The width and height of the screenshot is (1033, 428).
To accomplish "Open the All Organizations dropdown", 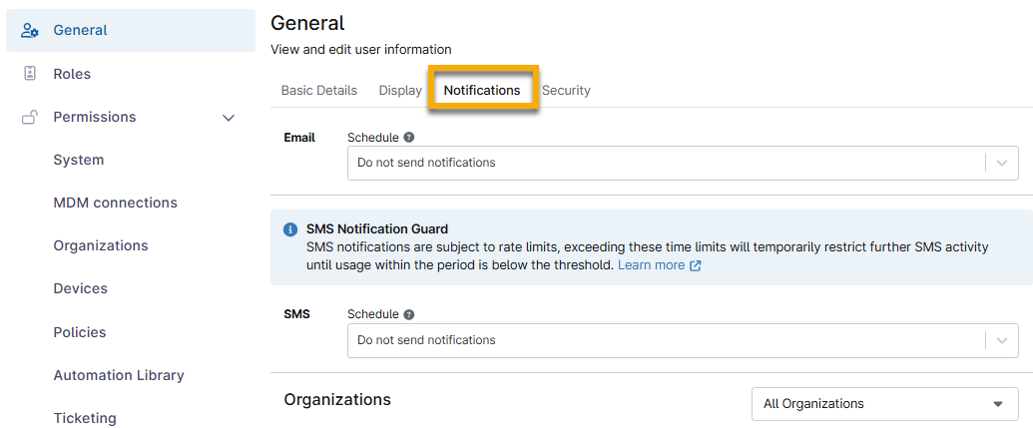I will click(x=883, y=404).
